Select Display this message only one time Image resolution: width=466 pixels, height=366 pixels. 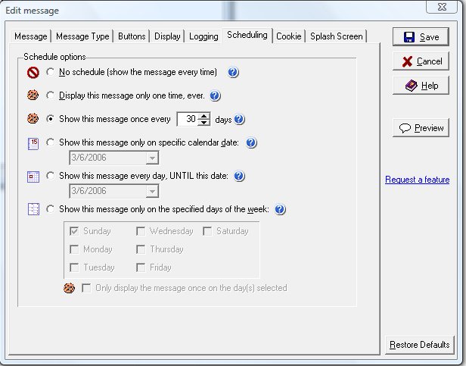click(51, 96)
